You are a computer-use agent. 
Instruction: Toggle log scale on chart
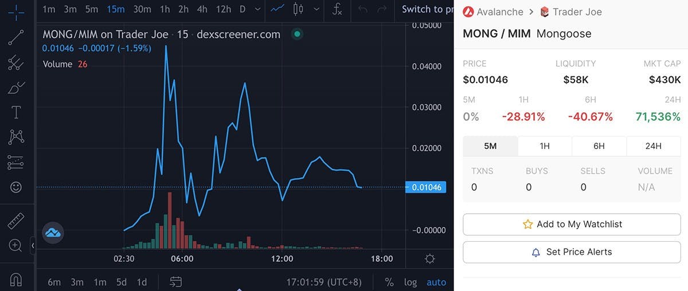tap(411, 282)
